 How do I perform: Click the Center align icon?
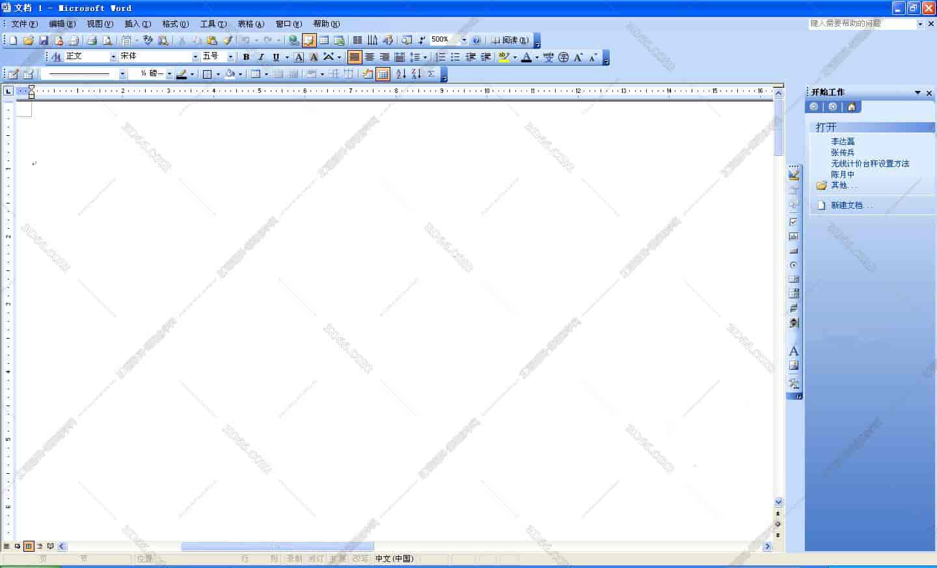370,57
